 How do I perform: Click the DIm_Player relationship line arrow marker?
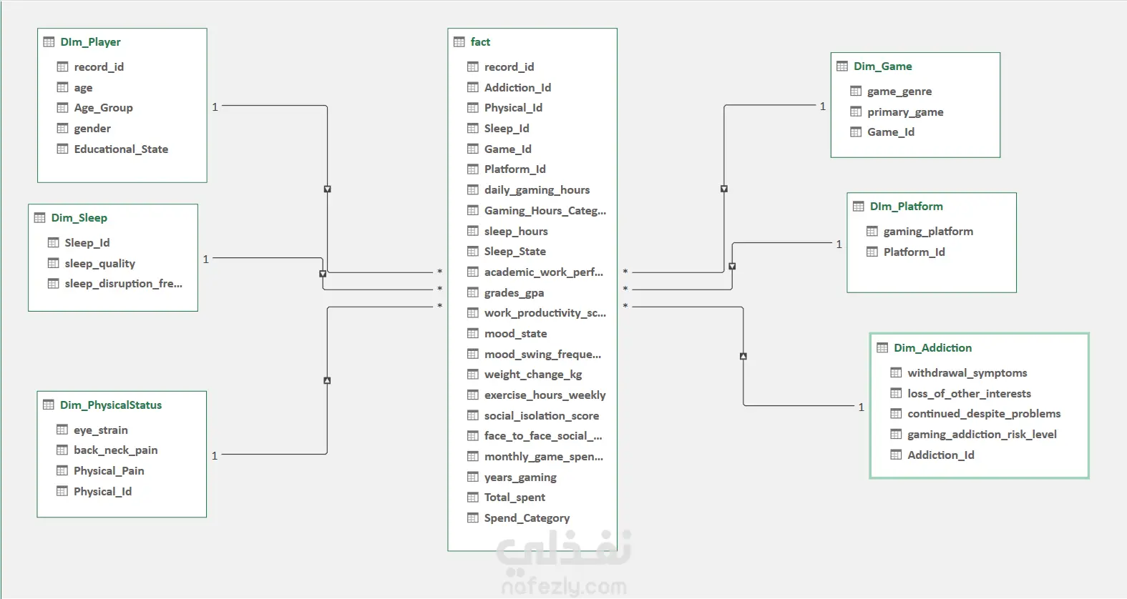[x=327, y=189]
